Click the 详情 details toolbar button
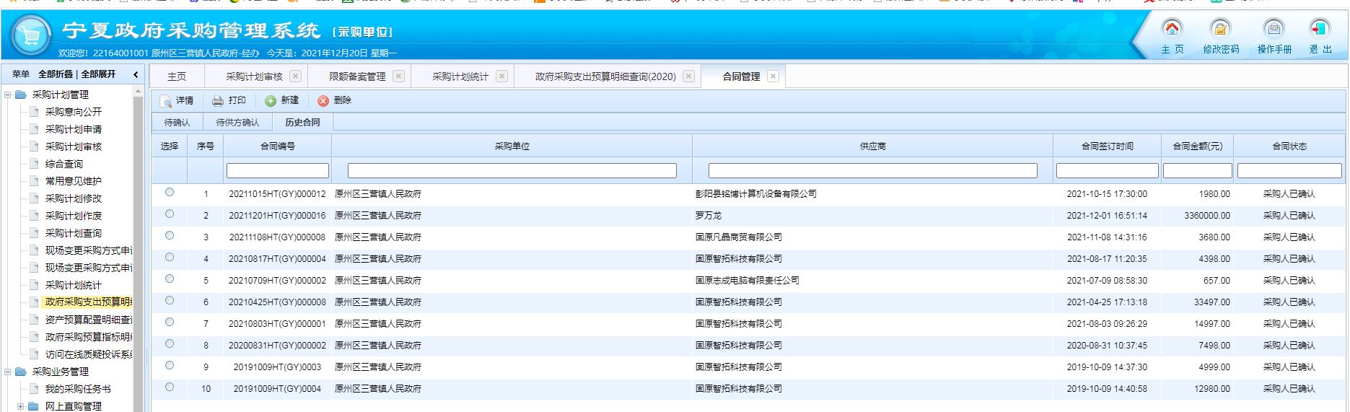 tap(177, 100)
